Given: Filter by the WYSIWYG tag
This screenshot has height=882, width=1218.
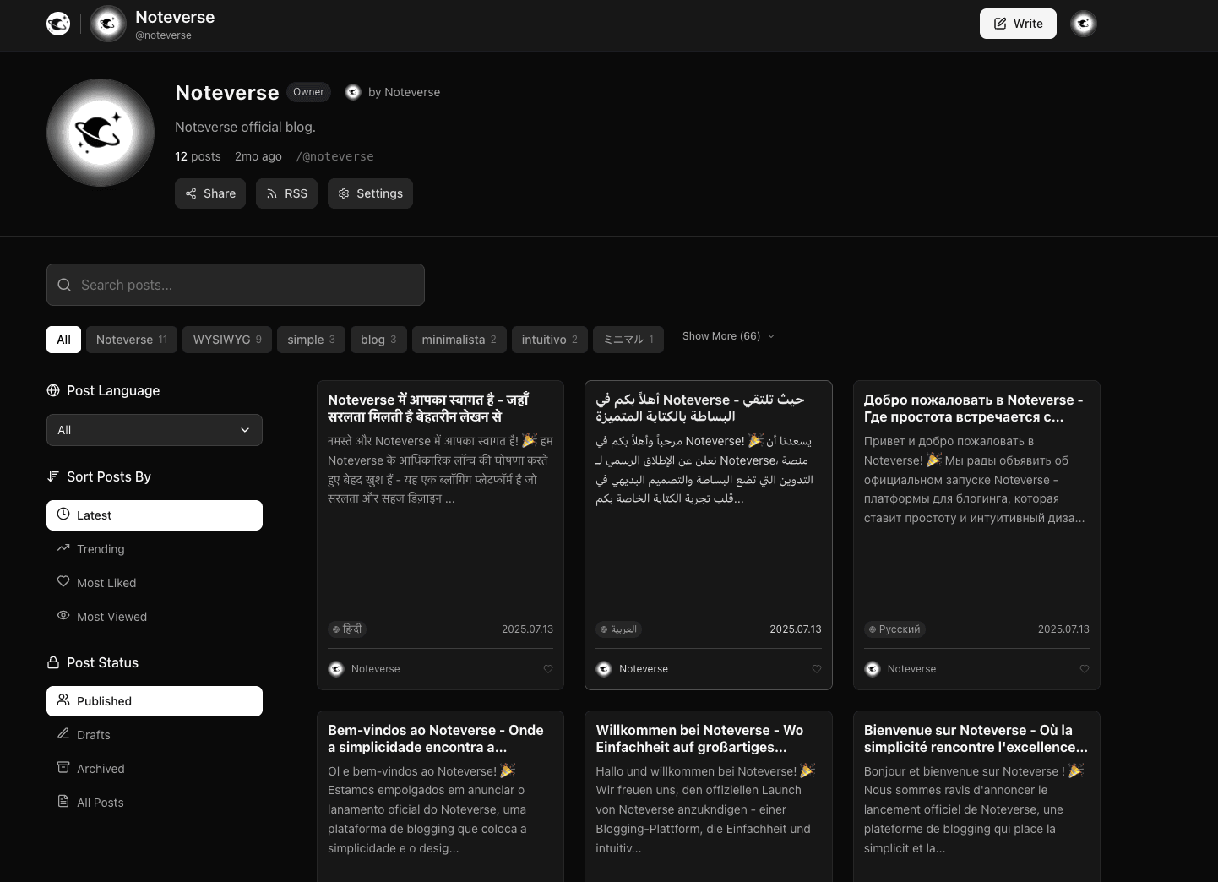Looking at the screenshot, I should tap(227, 340).
